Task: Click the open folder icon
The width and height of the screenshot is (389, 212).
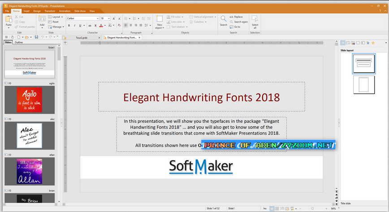Action: (27, 37)
